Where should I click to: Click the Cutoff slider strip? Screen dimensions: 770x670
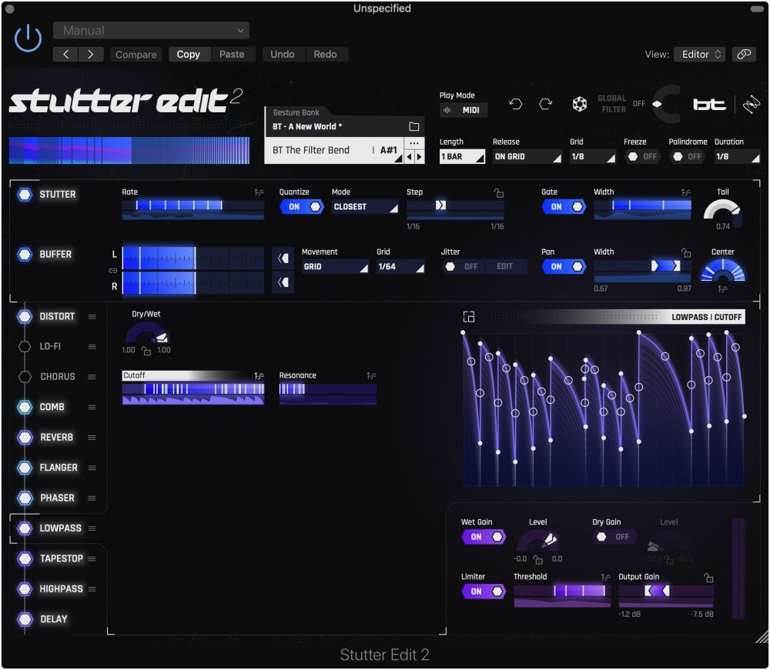[x=192, y=391]
